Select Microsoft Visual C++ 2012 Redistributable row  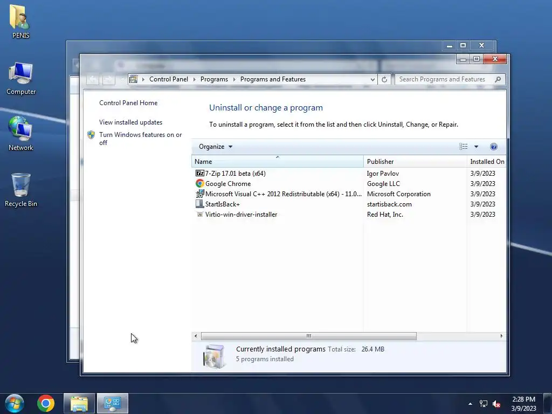[x=349, y=194]
